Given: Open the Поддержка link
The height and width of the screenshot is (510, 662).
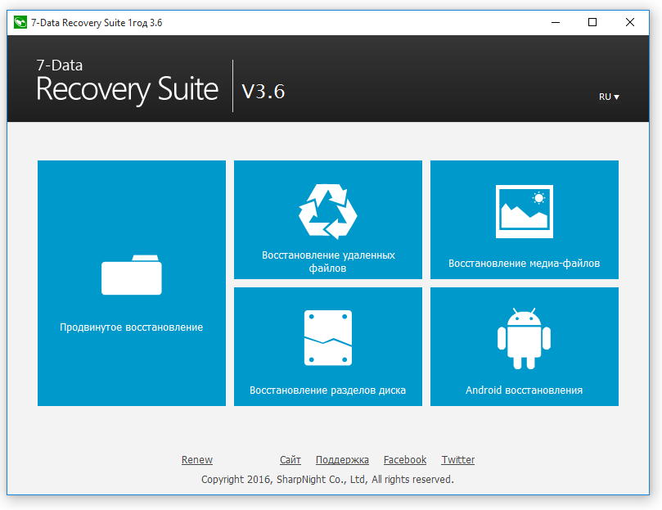Looking at the screenshot, I should coord(342,460).
